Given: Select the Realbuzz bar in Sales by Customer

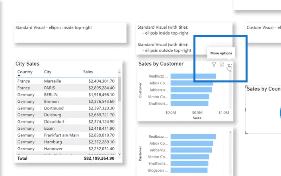Looking at the screenshot, I should click(193, 76).
